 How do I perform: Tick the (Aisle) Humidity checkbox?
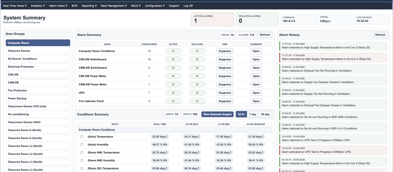coord(82,145)
